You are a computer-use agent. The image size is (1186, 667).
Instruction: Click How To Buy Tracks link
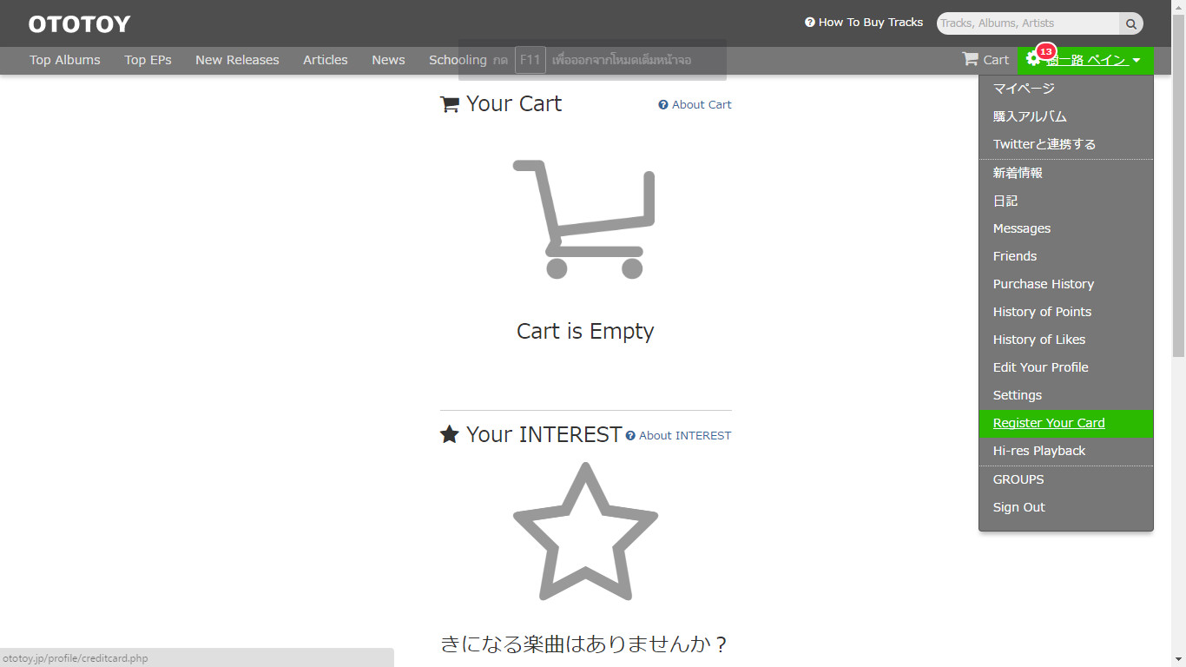pyautogui.click(x=864, y=23)
